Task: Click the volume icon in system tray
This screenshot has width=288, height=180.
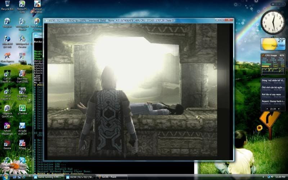Action: click(272, 177)
